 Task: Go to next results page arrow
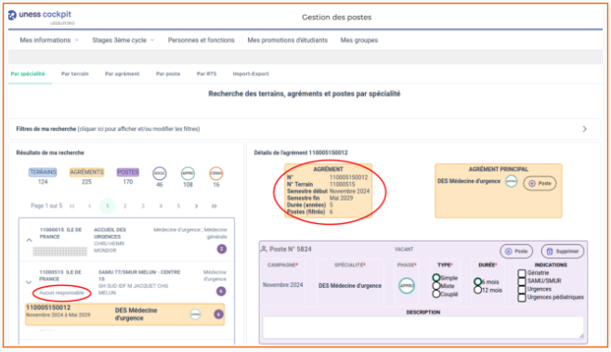click(196, 206)
